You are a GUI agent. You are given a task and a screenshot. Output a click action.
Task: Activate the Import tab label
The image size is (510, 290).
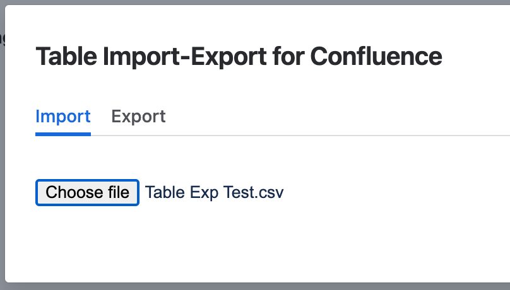(63, 117)
